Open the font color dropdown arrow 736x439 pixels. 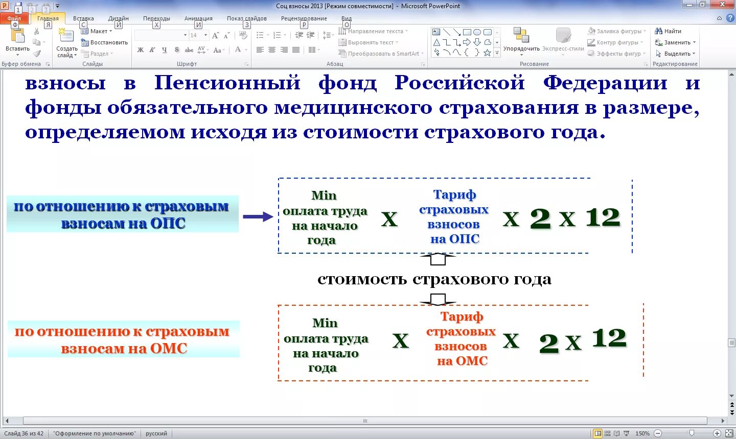click(x=246, y=50)
